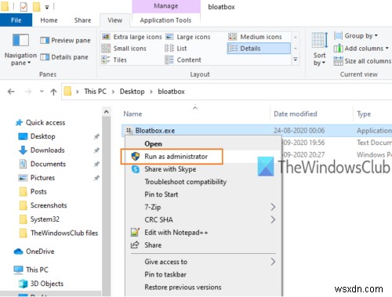Select This PC in the navigation tree
This screenshot has width=392, height=297.
[x=37, y=270]
